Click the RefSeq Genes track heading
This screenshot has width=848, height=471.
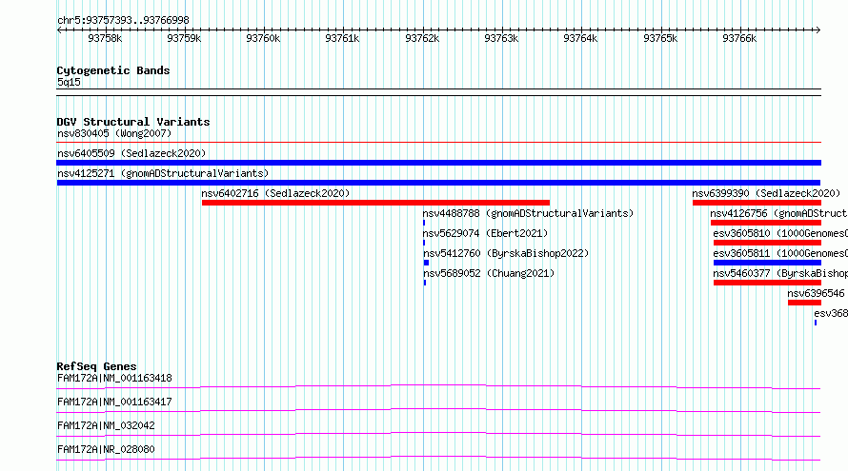pos(96,366)
